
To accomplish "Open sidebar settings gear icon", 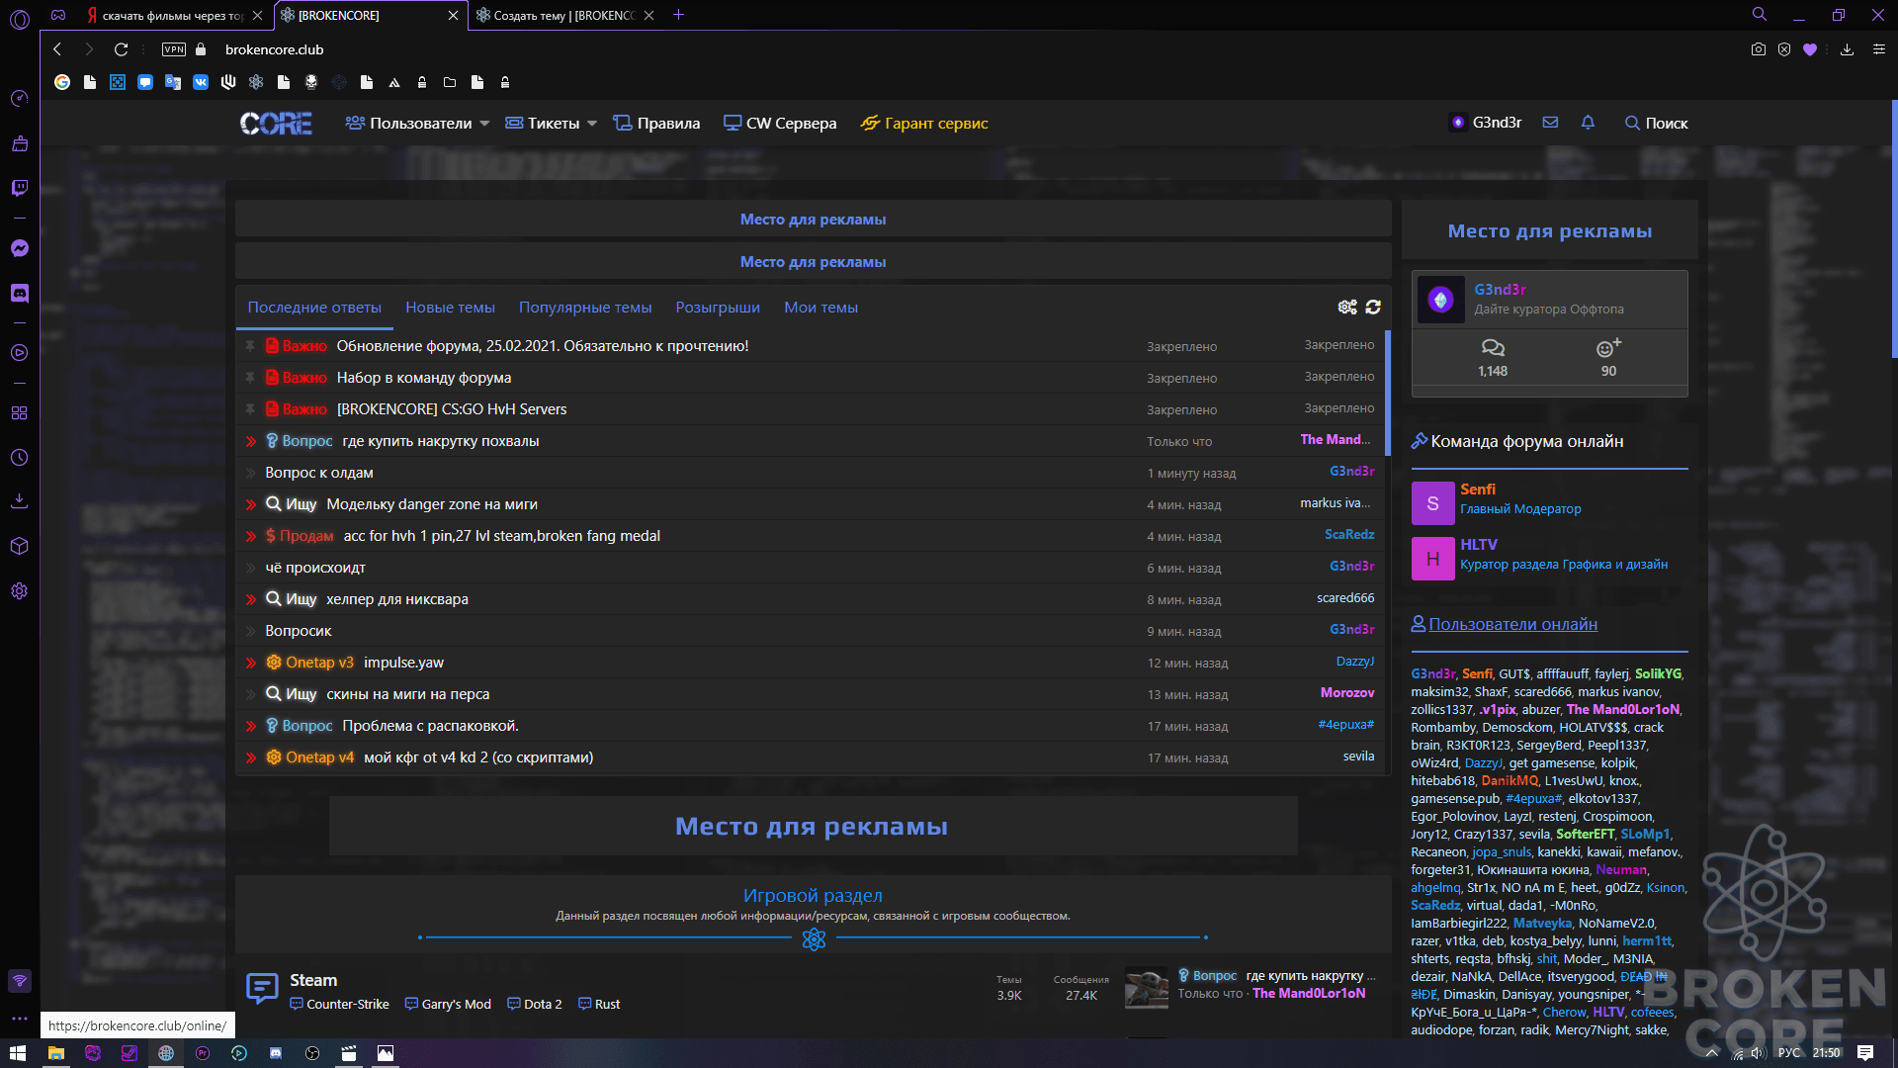I will click(x=20, y=591).
